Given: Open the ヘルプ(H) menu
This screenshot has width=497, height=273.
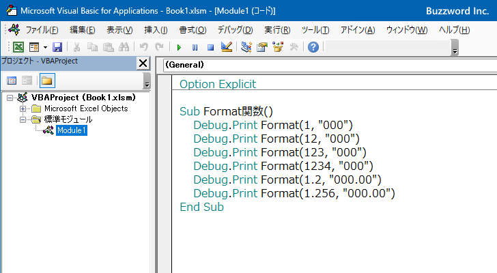Looking at the screenshot, I should click(455, 30).
